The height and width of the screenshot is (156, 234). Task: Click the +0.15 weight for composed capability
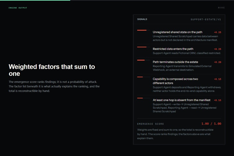(x=217, y=79)
